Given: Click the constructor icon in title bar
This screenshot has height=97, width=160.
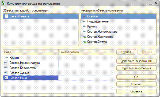Looking at the screenshot, I should click(x=3, y=3).
